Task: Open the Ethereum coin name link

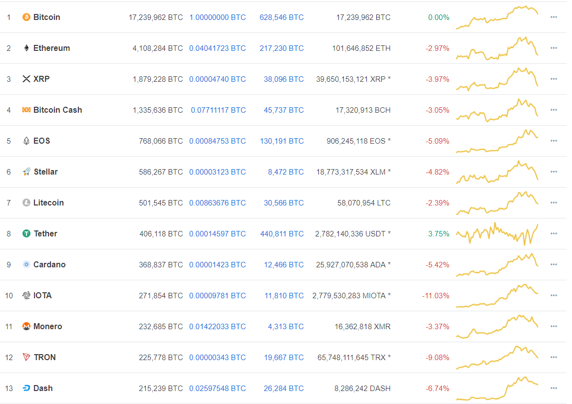Action: pos(51,48)
